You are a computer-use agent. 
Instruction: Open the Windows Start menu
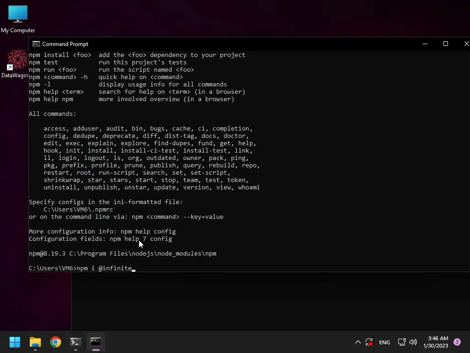coord(15,342)
